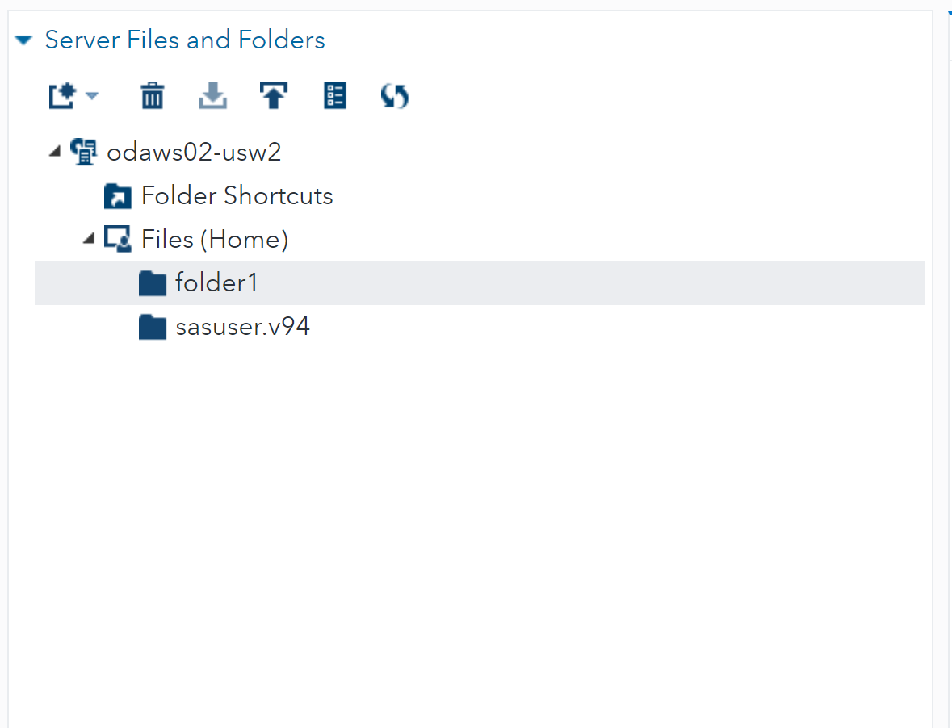Click the Upload files icon

click(274, 95)
